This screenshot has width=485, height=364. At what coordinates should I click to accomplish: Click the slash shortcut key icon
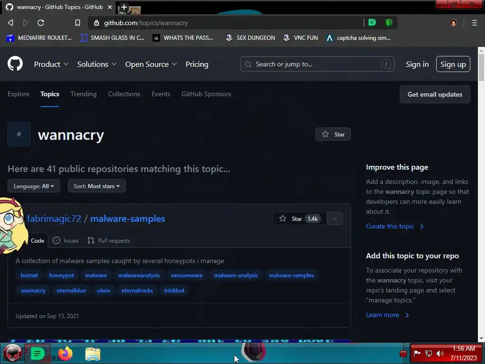386,64
